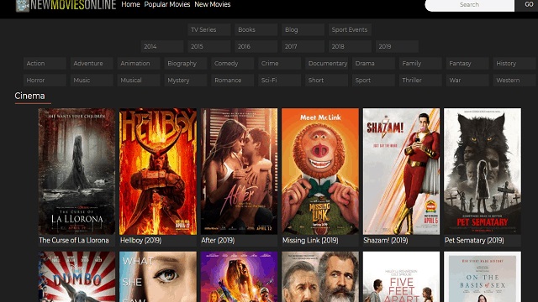The height and width of the screenshot is (302, 538).
Task: Open the Pet Sematary poster thumbnail
Action: 483,171
